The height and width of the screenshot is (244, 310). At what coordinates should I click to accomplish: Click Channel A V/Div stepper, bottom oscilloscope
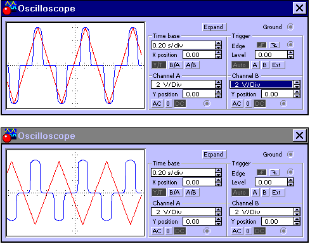219,212
